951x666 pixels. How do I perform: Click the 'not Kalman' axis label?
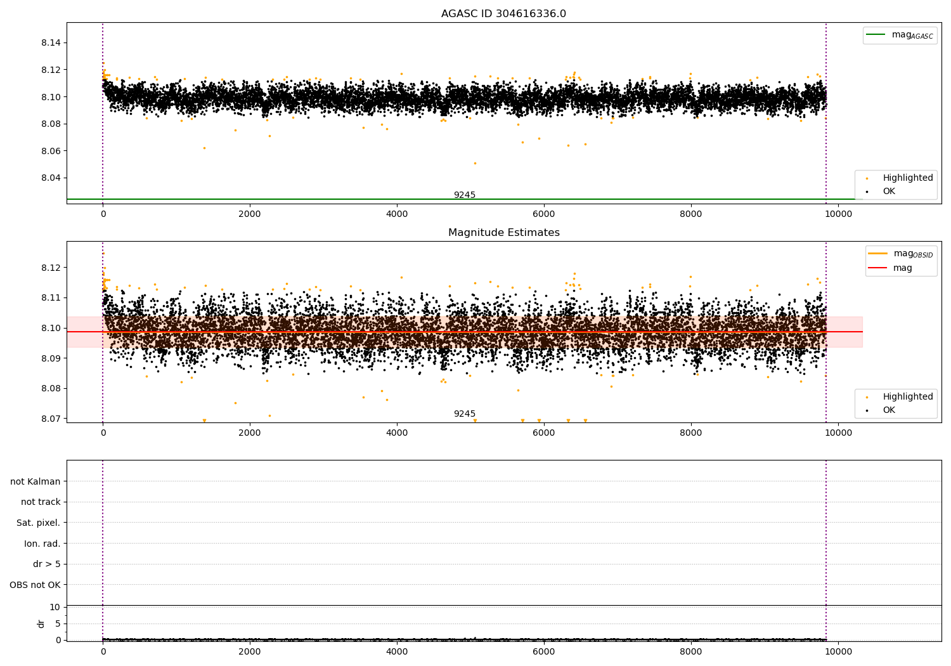click(36, 481)
